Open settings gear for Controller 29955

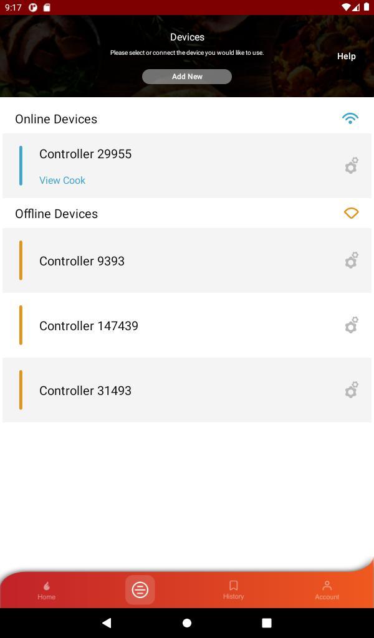pos(352,166)
